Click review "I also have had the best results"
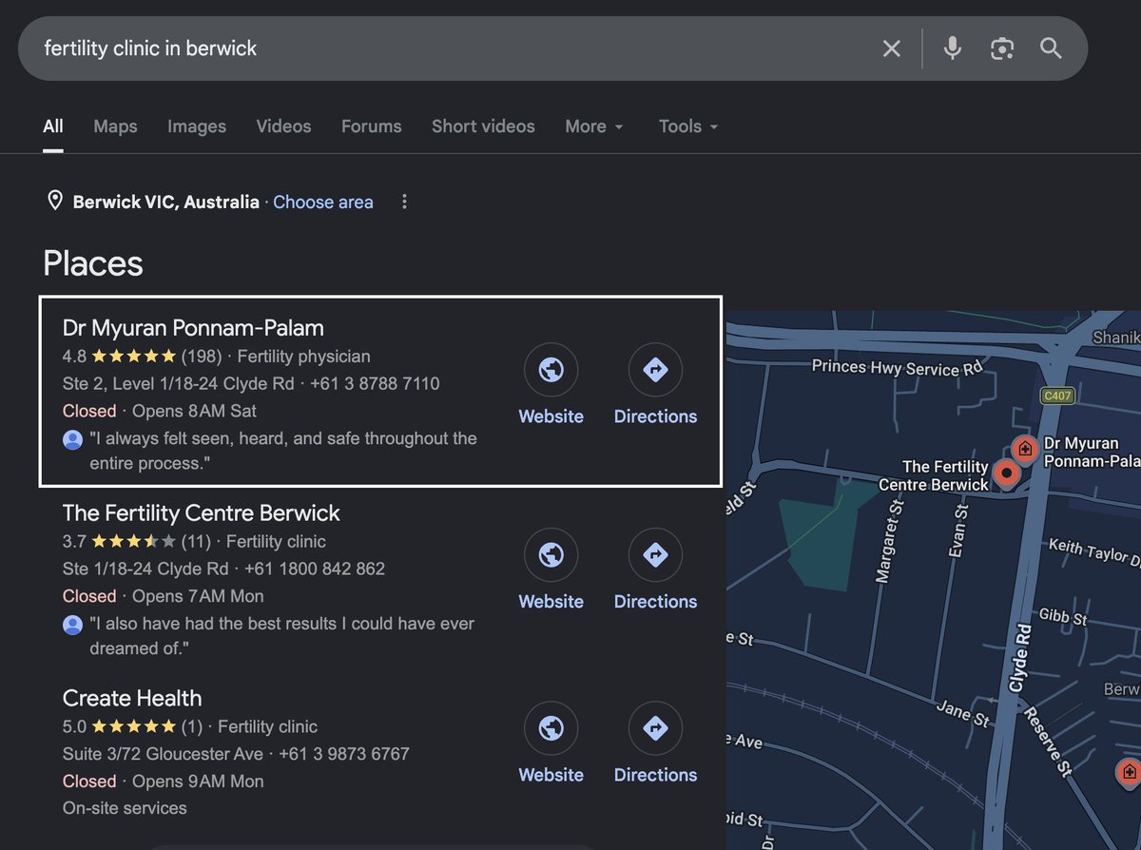 (281, 636)
